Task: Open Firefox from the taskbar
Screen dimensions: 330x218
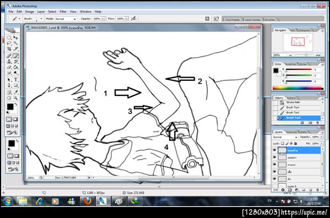Action: point(87,201)
